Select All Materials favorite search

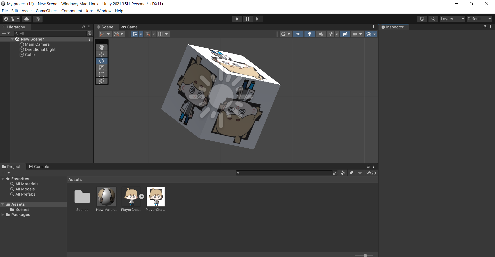pos(27,184)
